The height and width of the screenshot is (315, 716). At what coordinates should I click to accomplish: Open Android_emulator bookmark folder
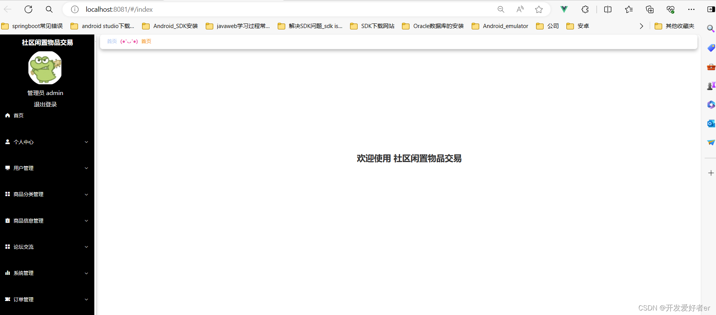click(x=500, y=26)
